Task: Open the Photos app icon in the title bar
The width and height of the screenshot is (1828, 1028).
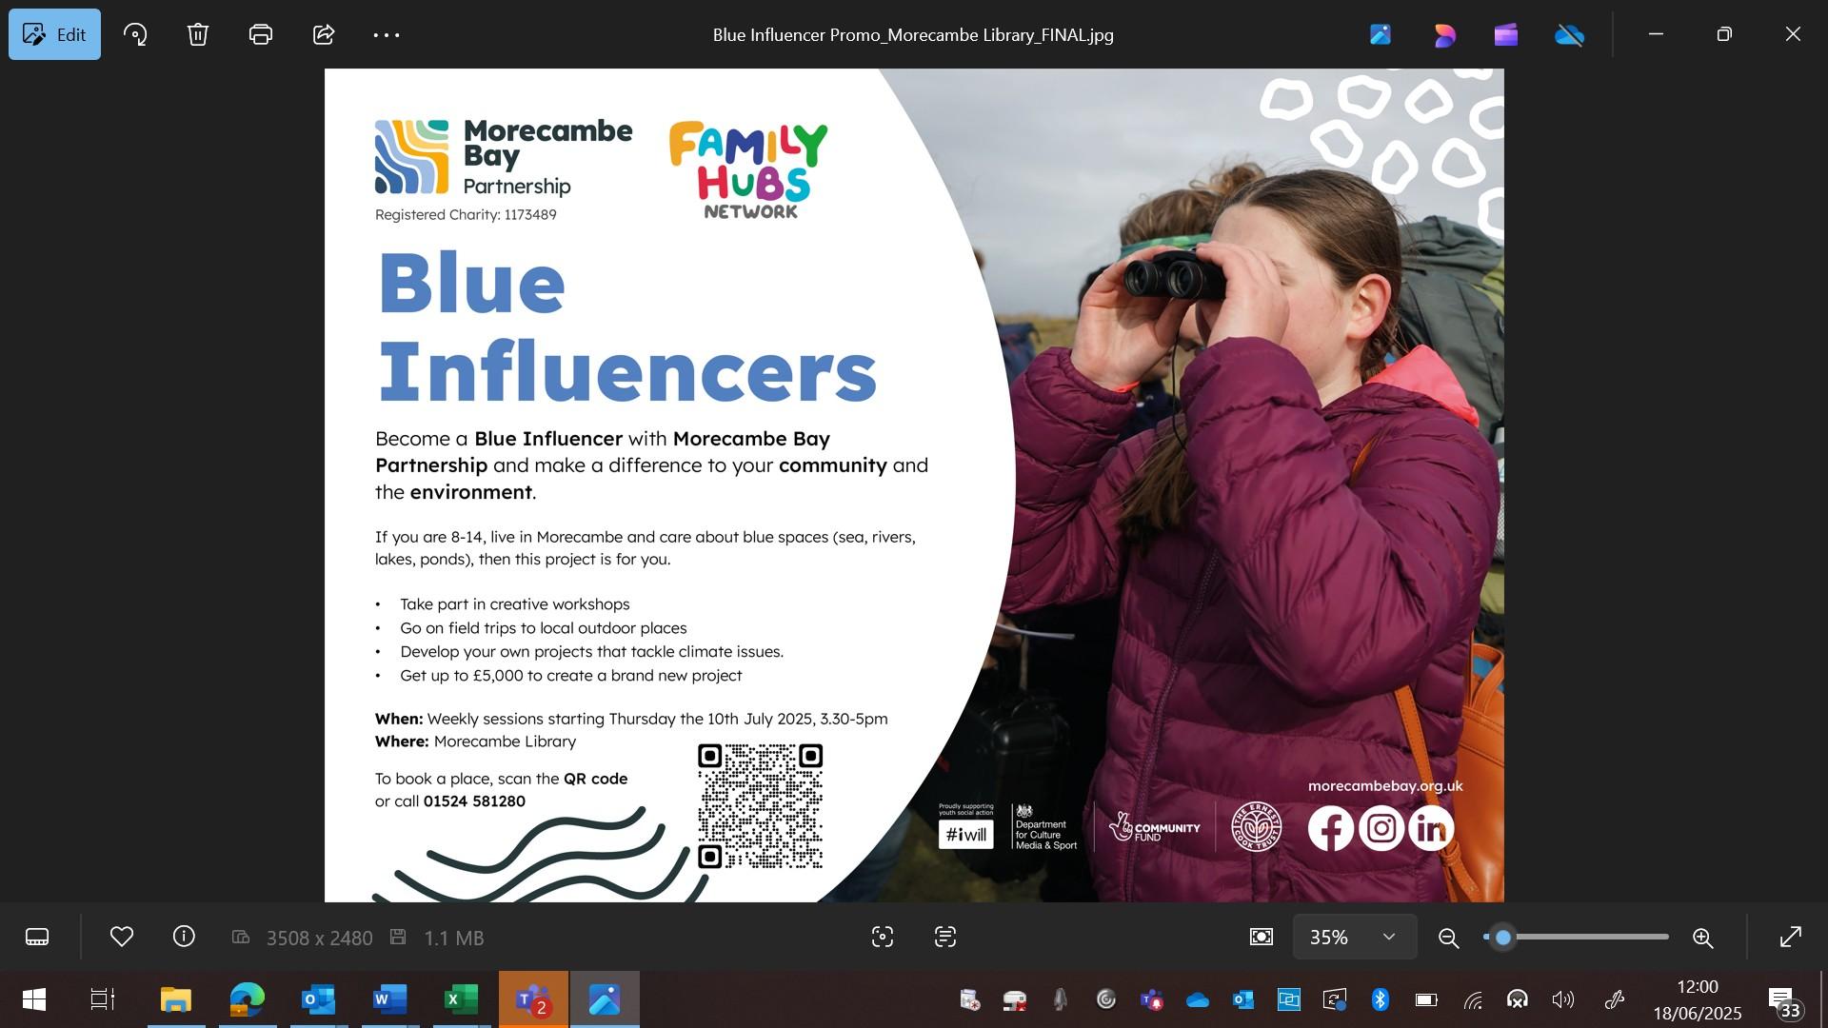Action: [x=1381, y=35]
